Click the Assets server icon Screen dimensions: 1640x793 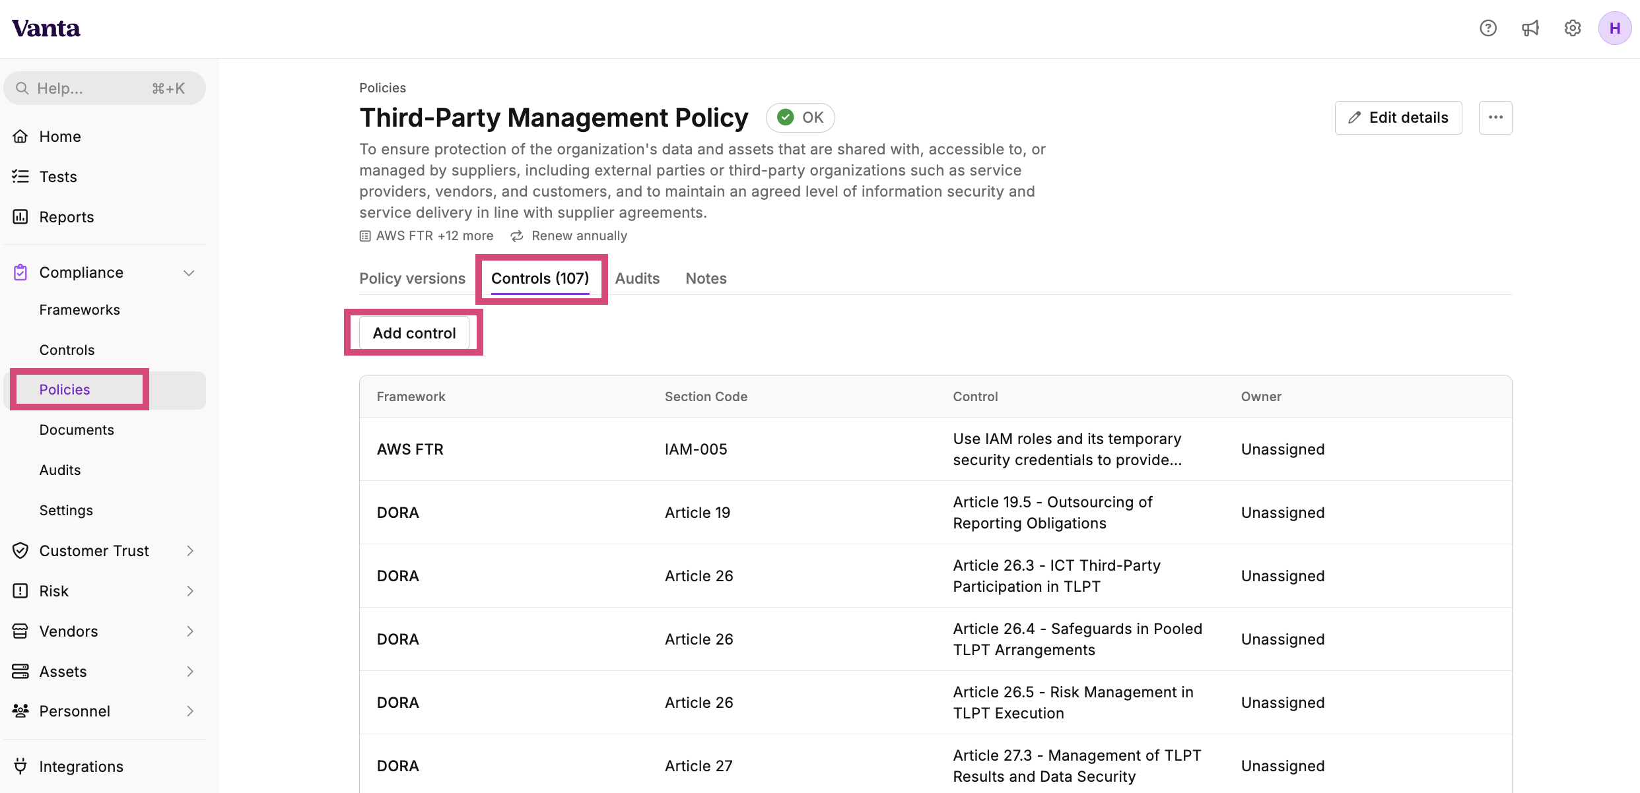[x=20, y=672]
